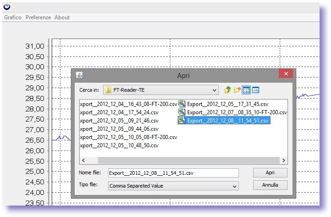Select file Export__2012_12_05__17_31_45.csv

(x=228, y=104)
